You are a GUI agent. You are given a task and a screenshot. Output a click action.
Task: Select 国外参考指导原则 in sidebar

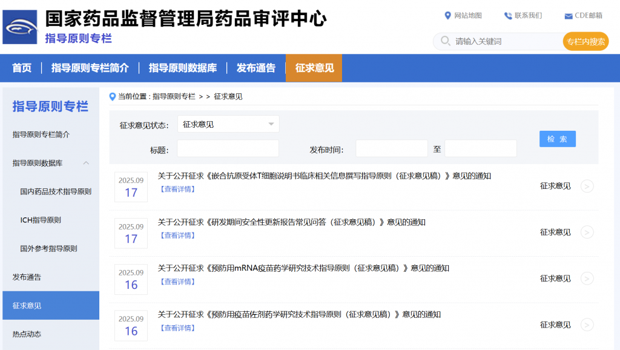coord(48,248)
